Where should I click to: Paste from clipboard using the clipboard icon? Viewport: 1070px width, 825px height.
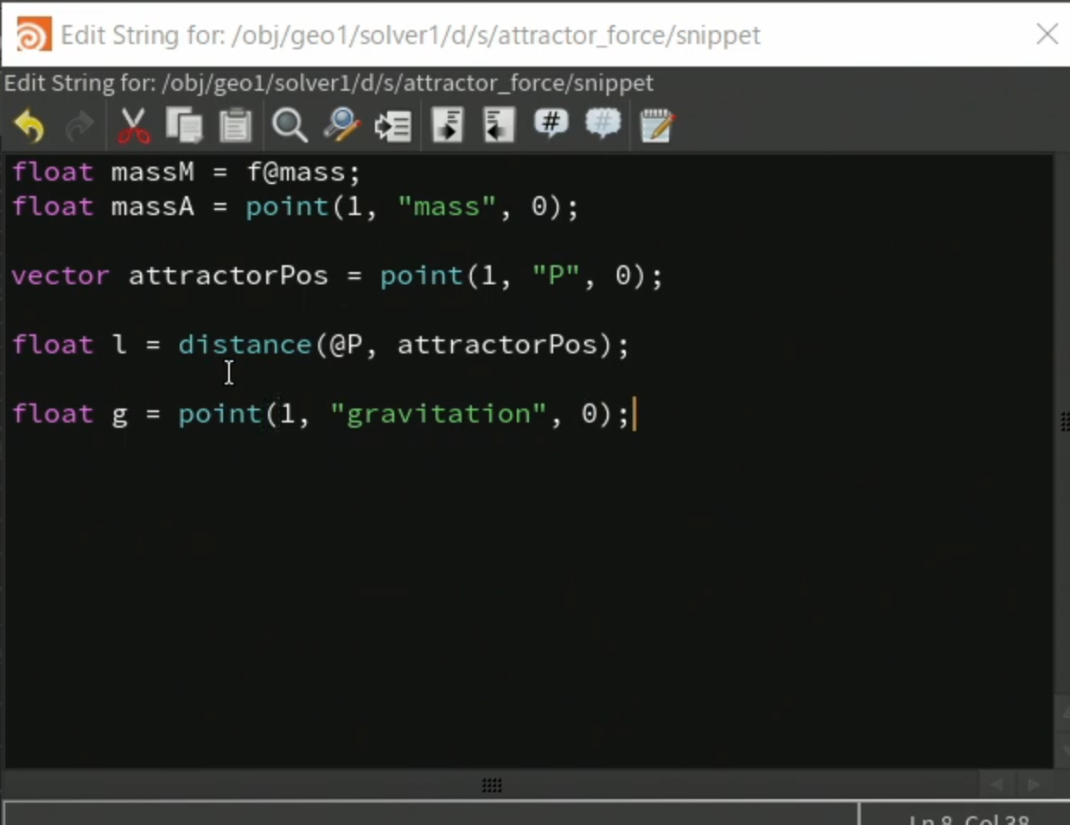[x=234, y=126]
